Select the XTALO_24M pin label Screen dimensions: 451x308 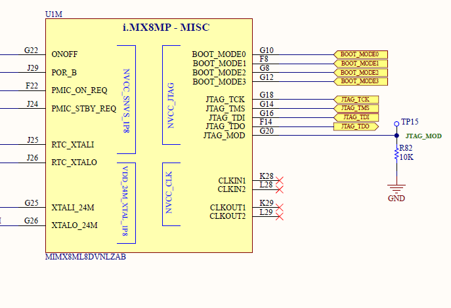[74, 225]
